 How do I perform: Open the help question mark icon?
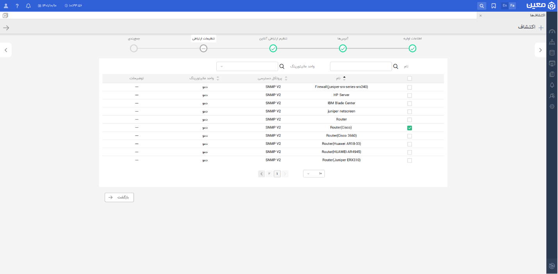[x=17, y=6]
